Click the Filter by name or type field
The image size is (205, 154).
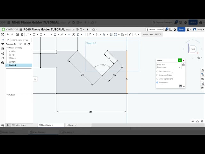pos(21,40)
